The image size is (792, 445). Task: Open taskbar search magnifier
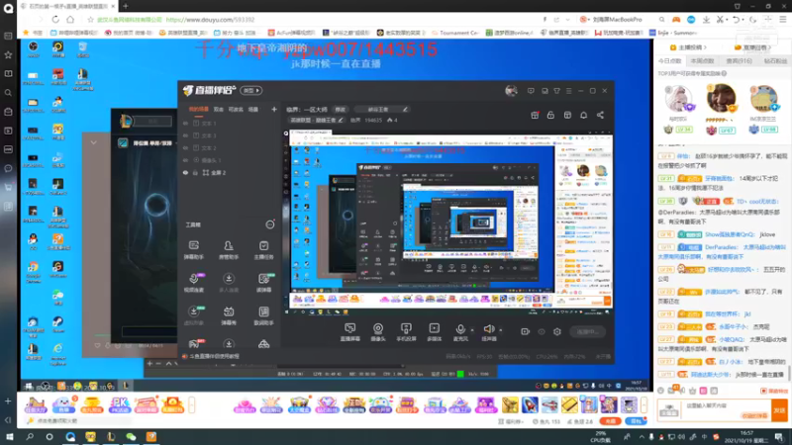30,437
